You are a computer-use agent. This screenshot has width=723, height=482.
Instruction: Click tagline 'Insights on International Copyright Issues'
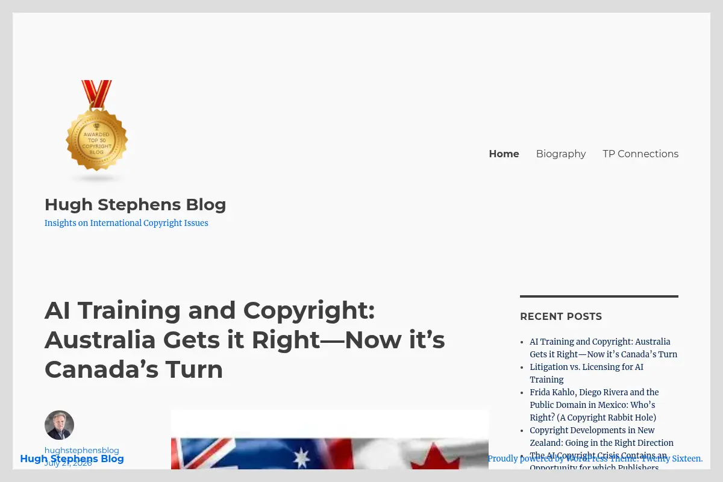click(127, 223)
